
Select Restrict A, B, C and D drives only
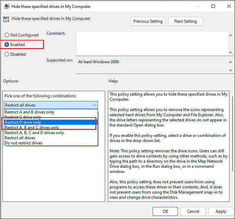click(x=34, y=133)
